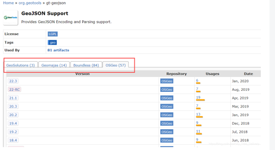
Task: Click the description text about GeoJSON Encoding
Action: click(x=66, y=22)
